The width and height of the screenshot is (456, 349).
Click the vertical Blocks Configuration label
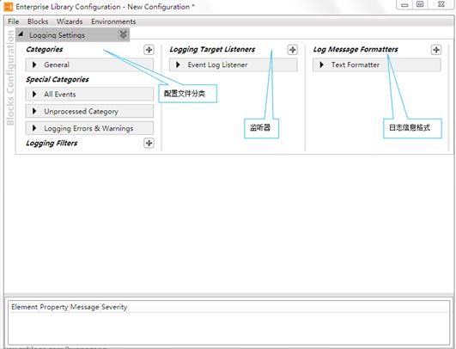point(10,78)
